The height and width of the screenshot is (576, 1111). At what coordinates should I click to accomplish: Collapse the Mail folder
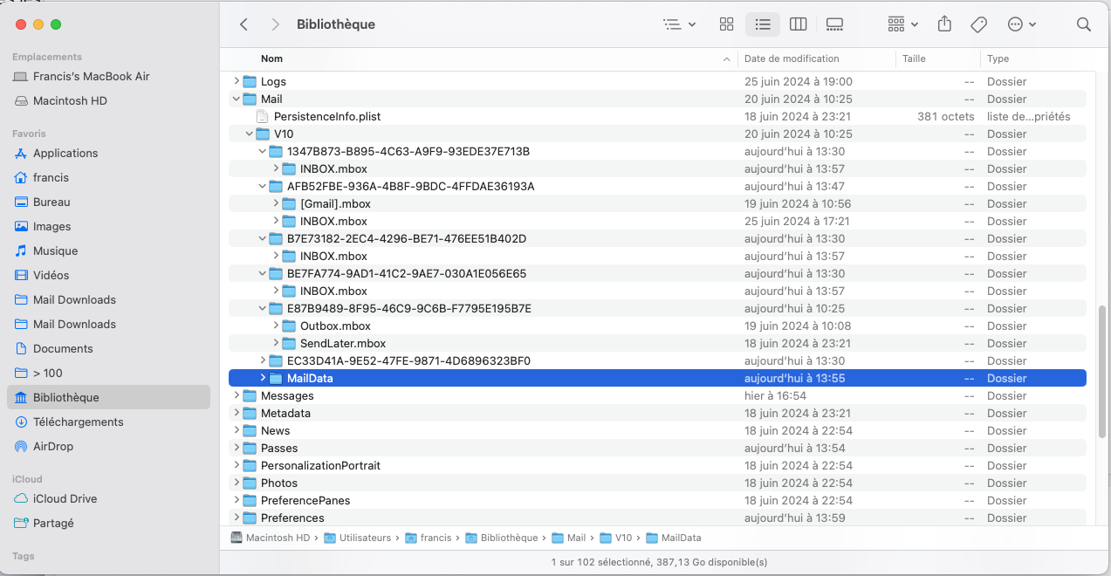(x=237, y=99)
